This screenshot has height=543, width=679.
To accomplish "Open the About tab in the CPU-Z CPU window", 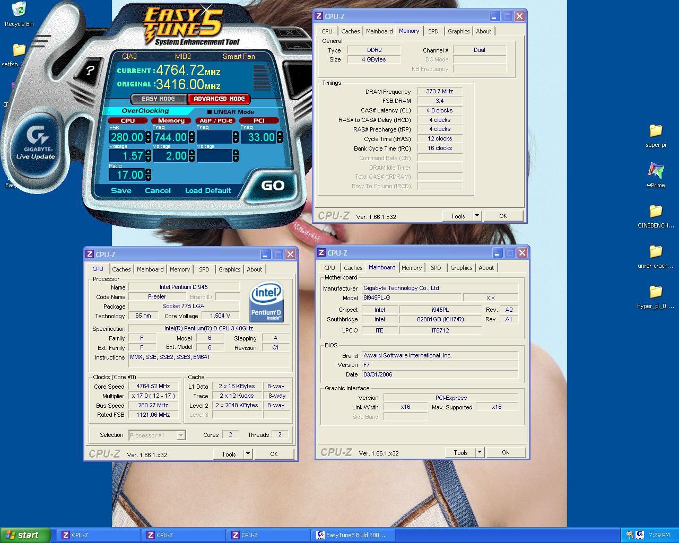I will (255, 269).
